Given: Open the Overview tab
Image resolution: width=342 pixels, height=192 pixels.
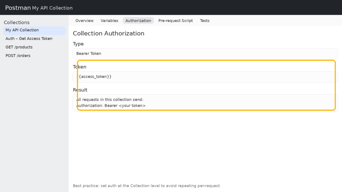Looking at the screenshot, I should [84, 21].
